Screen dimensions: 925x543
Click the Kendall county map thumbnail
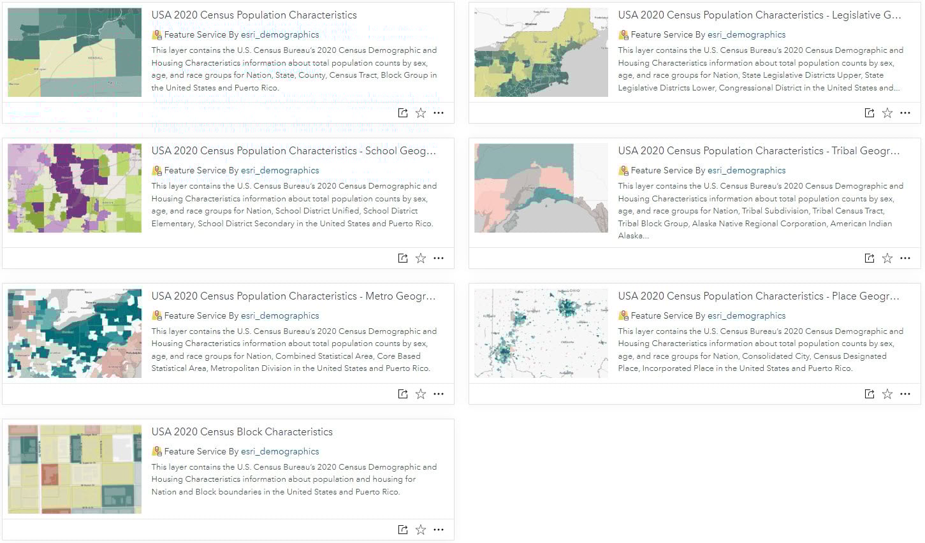click(x=75, y=52)
